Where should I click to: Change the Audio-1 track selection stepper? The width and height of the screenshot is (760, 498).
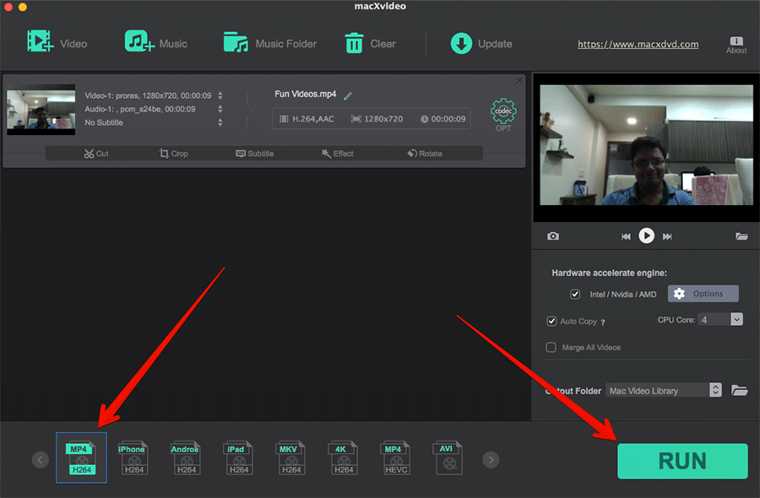pyautogui.click(x=220, y=109)
